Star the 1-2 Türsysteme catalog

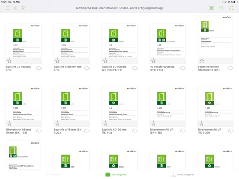[x=105, y=124]
